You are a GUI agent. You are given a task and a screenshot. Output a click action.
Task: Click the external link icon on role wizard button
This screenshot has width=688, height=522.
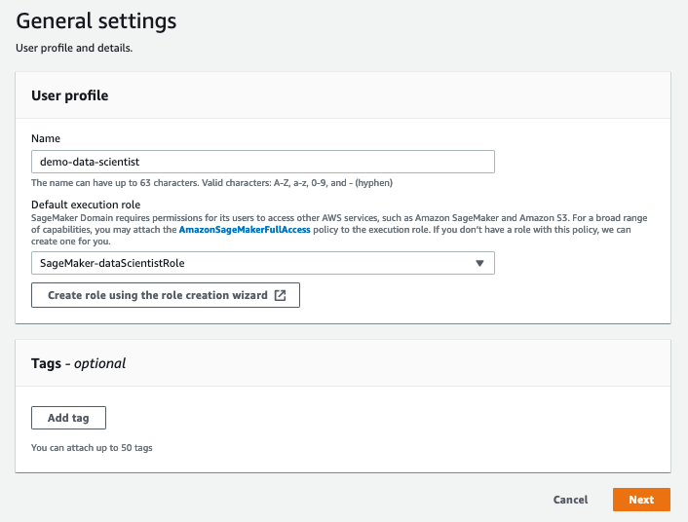pos(281,295)
